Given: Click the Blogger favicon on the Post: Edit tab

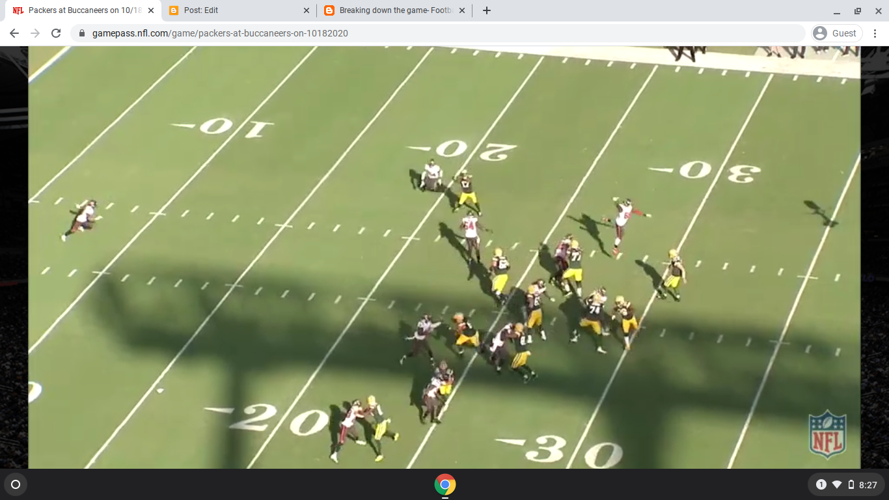Looking at the screenshot, I should click(173, 10).
